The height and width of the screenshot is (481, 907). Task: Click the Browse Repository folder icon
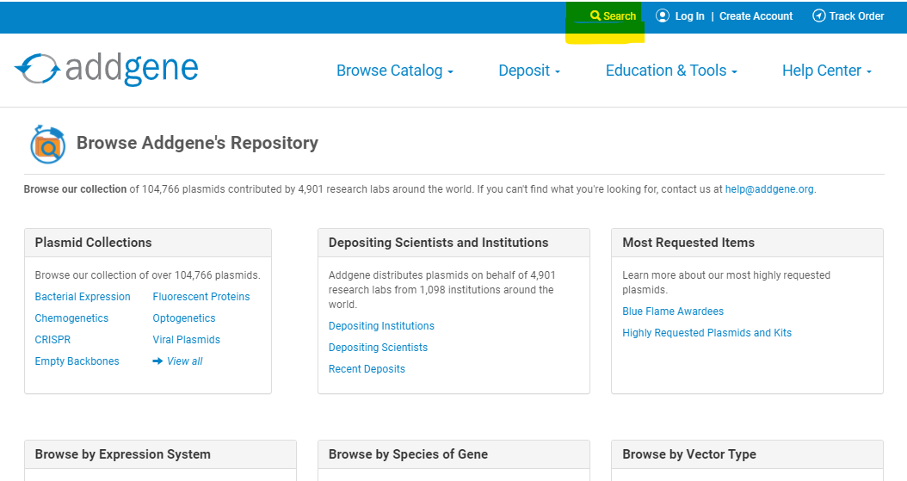pyautogui.click(x=47, y=144)
